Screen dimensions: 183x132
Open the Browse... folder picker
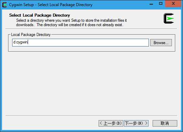(161, 43)
